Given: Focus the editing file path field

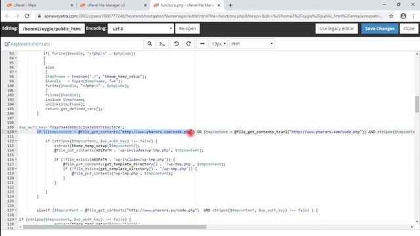Looking at the screenshot, I should [52, 29].
